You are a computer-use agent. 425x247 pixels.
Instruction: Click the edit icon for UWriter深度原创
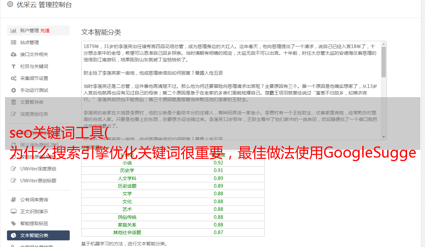click(14, 169)
